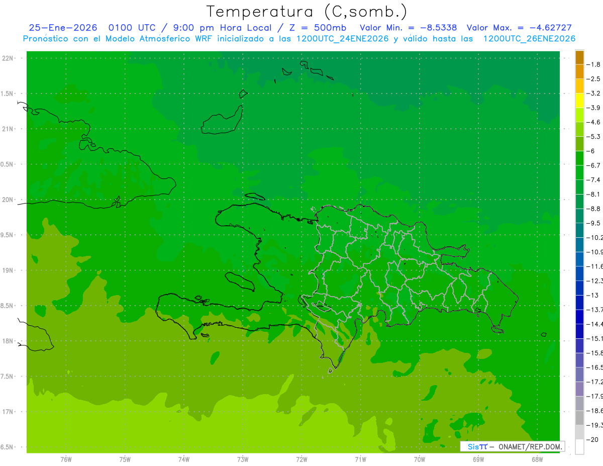Click the "19N" latitude label

pos(8,270)
